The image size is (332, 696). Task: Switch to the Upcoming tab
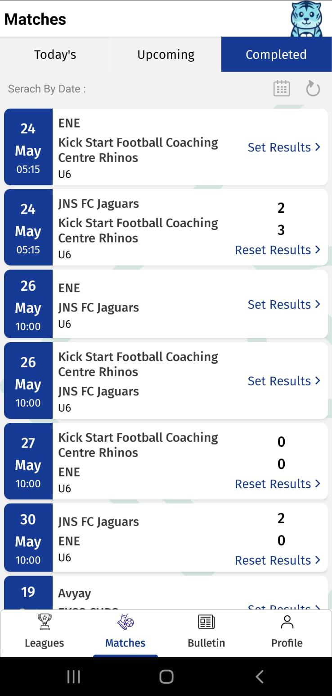166,55
